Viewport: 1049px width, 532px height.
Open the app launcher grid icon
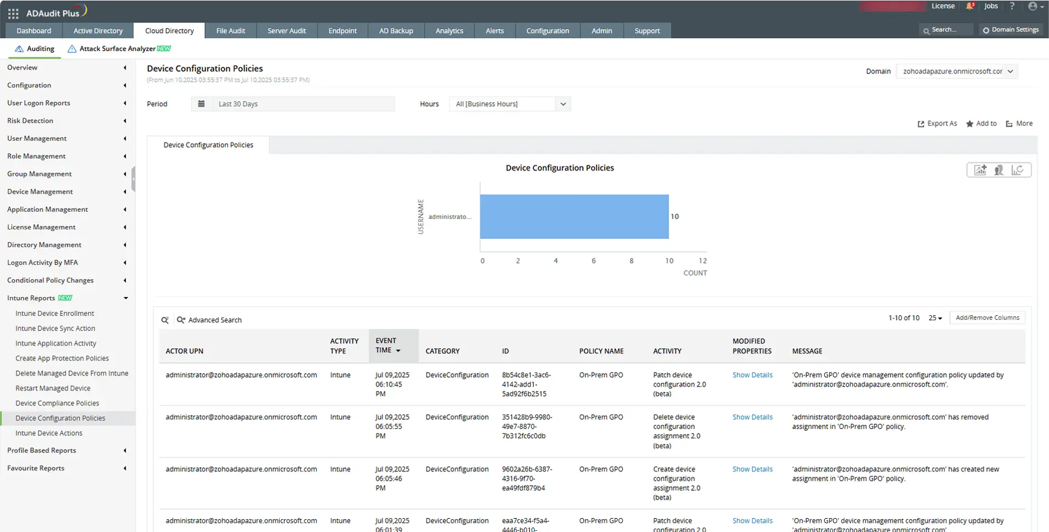tap(13, 14)
